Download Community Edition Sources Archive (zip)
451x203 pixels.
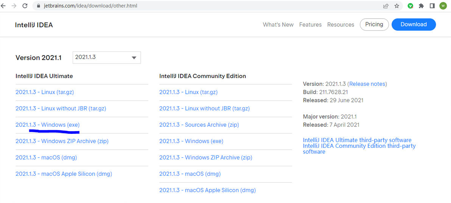pyautogui.click(x=199, y=125)
